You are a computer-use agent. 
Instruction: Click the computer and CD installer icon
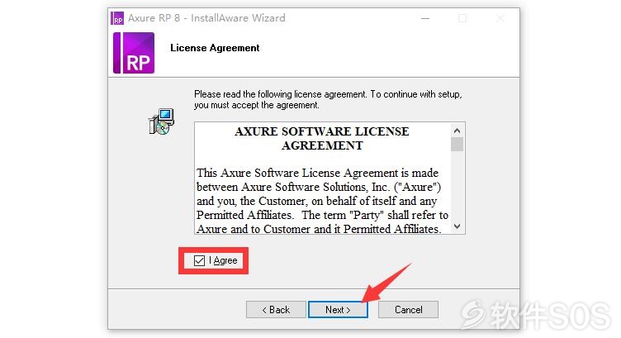[x=162, y=121]
